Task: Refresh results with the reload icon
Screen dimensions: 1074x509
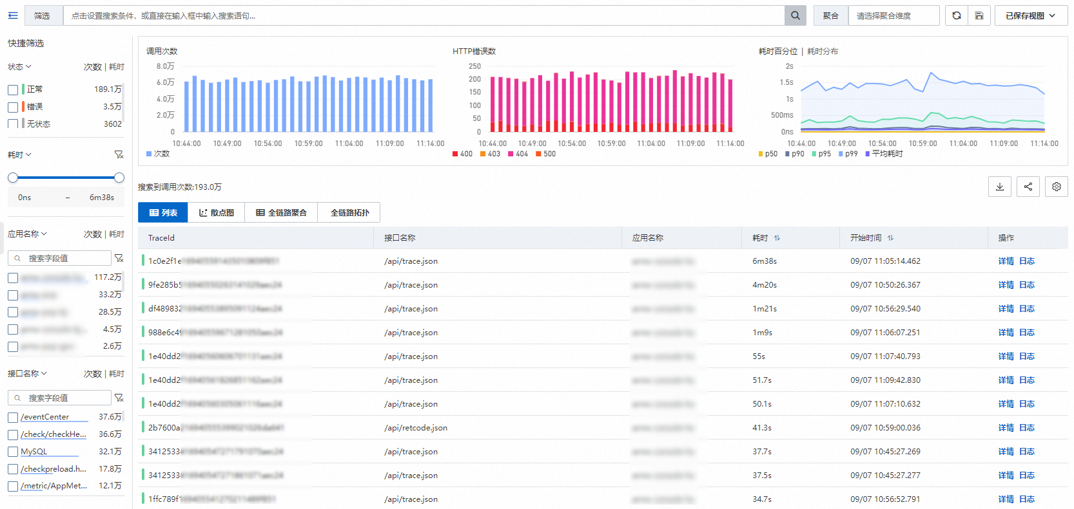Action: (x=956, y=15)
